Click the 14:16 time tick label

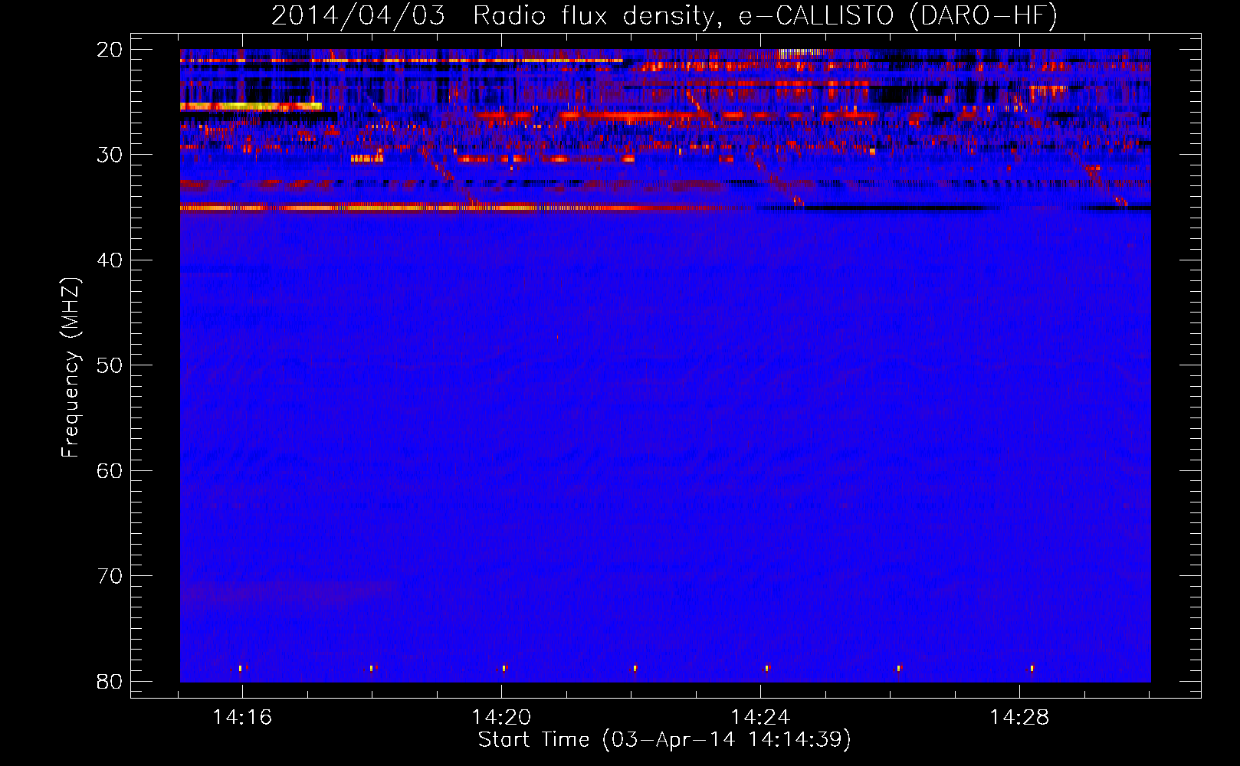tap(242, 718)
